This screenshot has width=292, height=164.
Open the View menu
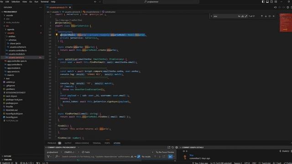pyautogui.click(x=25, y=2)
